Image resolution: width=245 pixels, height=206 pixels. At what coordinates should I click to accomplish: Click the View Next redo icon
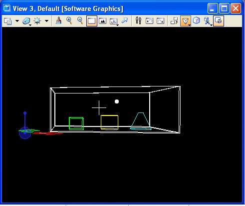(160, 21)
